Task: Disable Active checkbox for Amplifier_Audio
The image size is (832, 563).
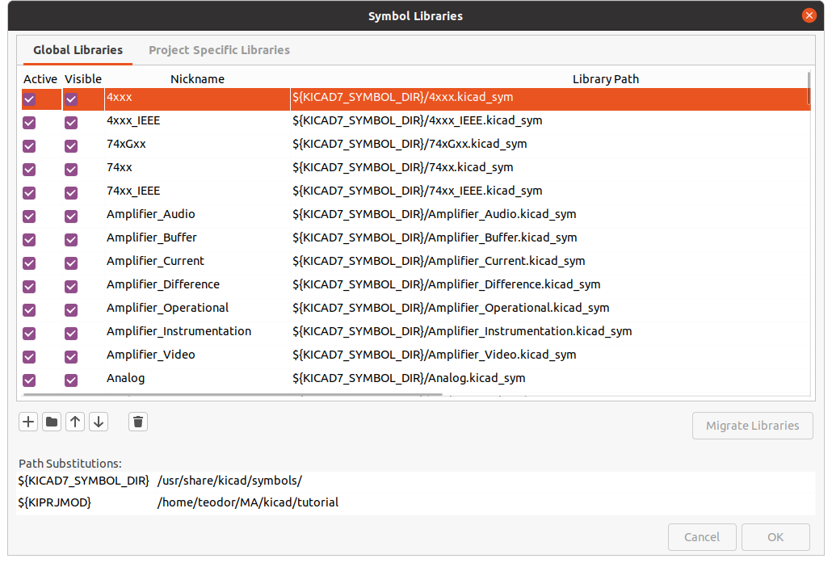Action: click(x=29, y=216)
